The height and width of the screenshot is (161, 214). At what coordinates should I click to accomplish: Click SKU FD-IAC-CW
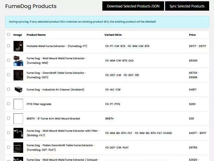(113, 90)
